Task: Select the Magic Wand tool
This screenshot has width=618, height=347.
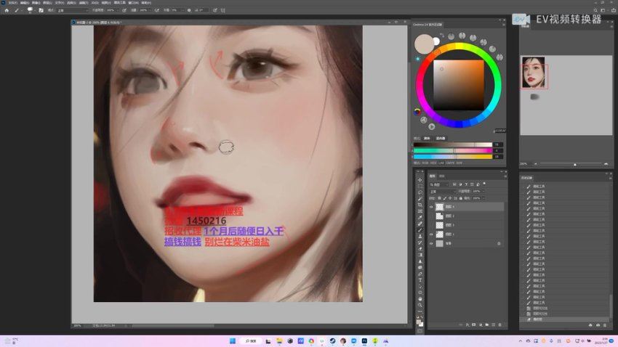Action: 420,198
